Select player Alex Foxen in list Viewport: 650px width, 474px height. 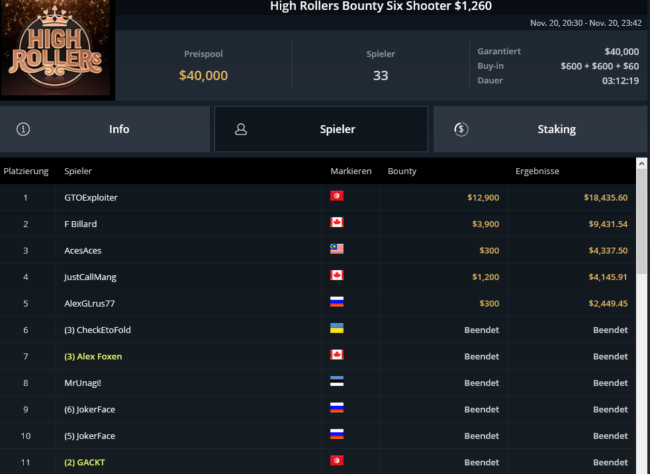tap(93, 356)
